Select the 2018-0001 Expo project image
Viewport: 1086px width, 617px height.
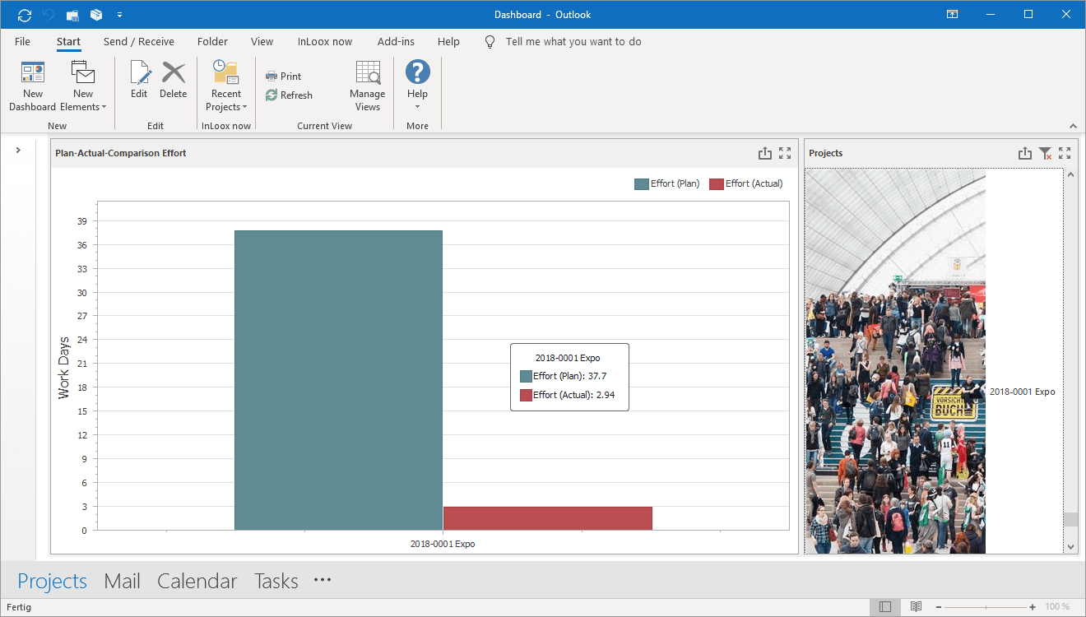point(895,362)
